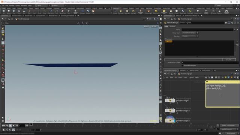Add a Caustic Light from shelf
Viewport: 240px width, 135px height.
click(x=183, y=12)
